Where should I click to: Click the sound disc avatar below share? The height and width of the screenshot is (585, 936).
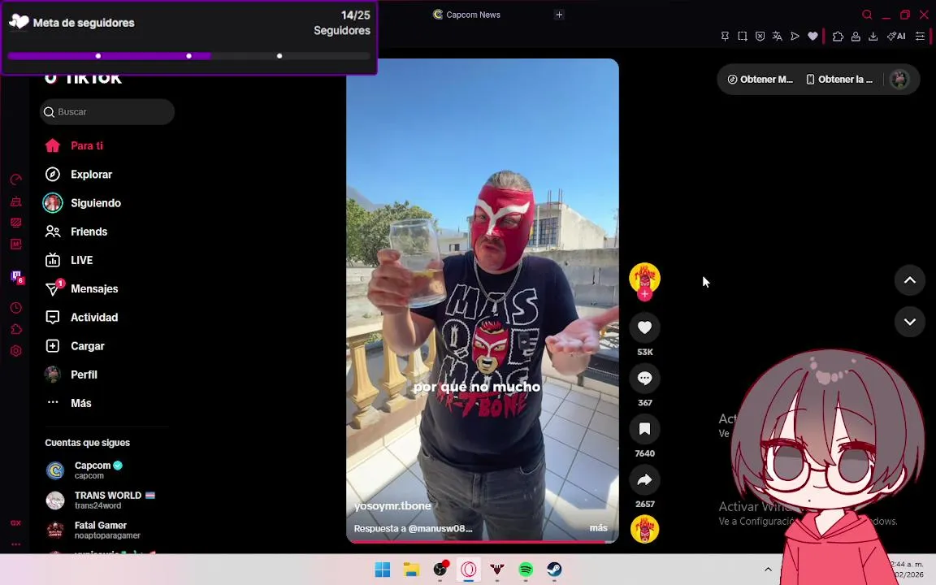(x=644, y=530)
